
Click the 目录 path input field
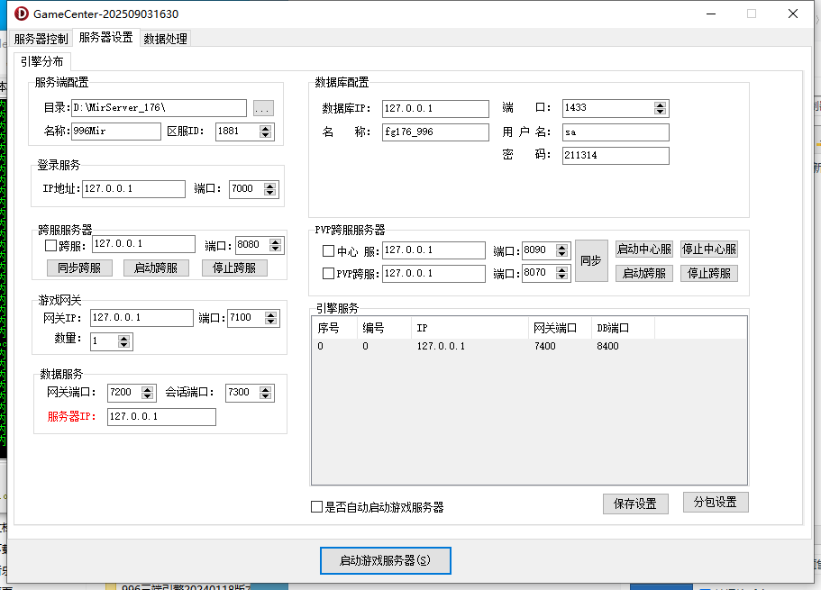159,108
